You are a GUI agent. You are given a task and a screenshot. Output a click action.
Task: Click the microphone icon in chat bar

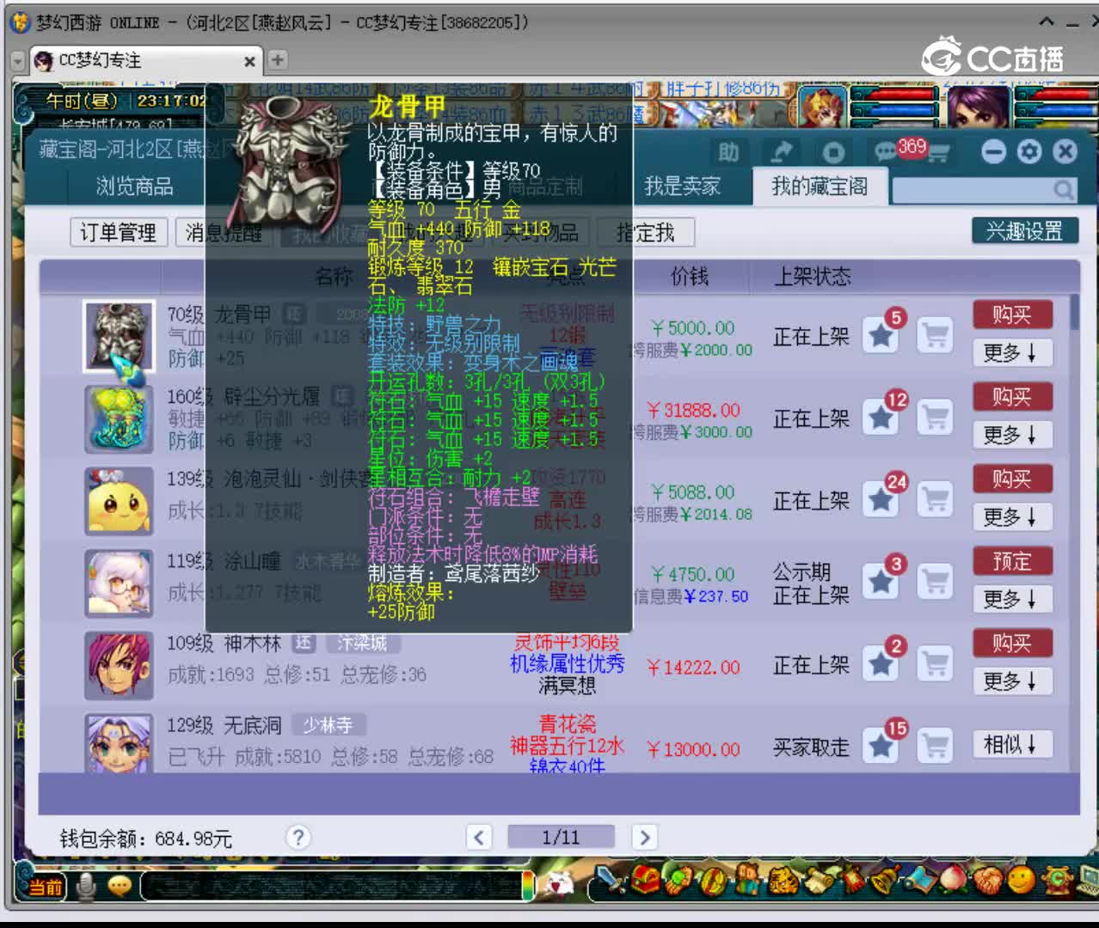[x=86, y=886]
